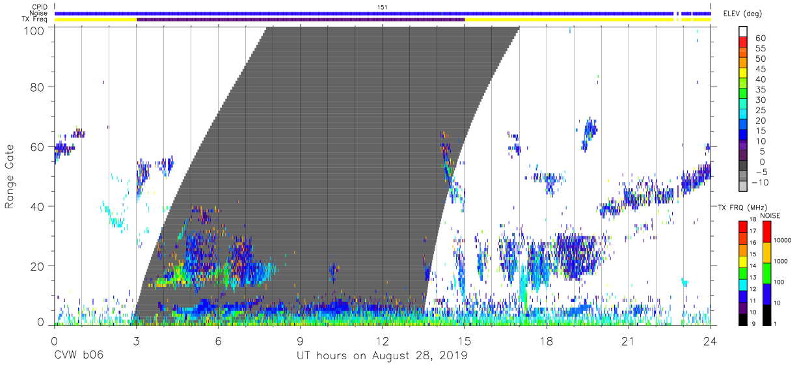
Task: Click the CPID label at top left
Action: click(41, 7)
